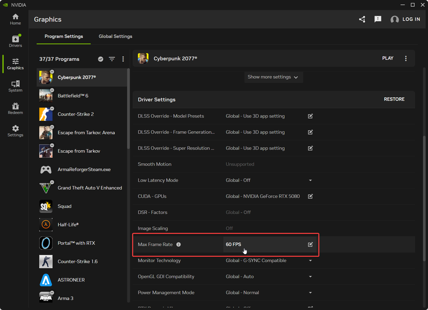The image size is (428, 310).
Task: Select Arma 3 in programs list
Action: tap(81, 298)
